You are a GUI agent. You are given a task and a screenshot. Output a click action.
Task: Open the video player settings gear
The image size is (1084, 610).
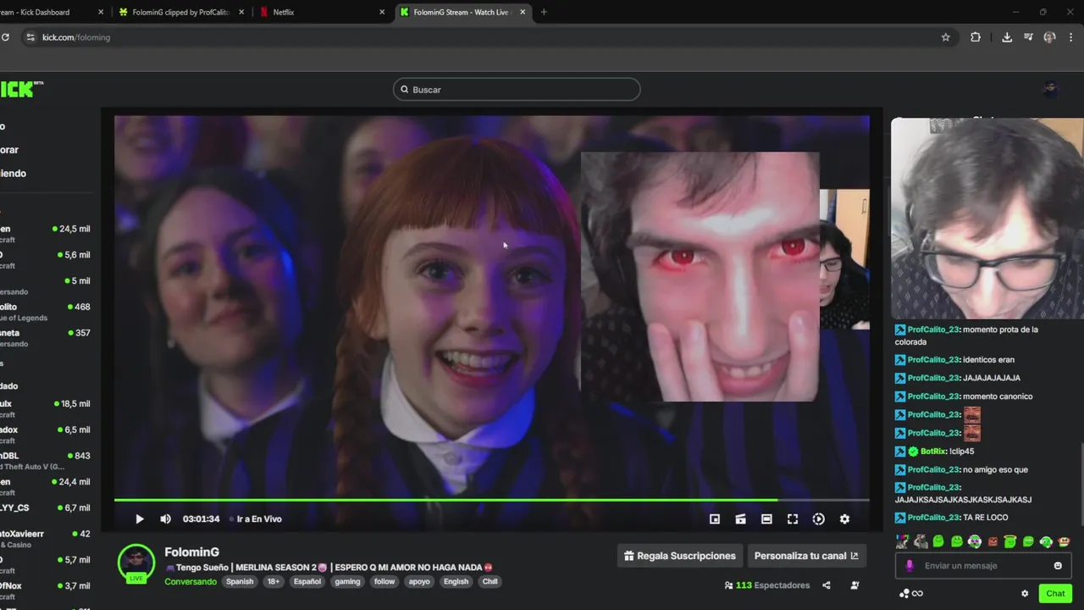click(x=844, y=519)
